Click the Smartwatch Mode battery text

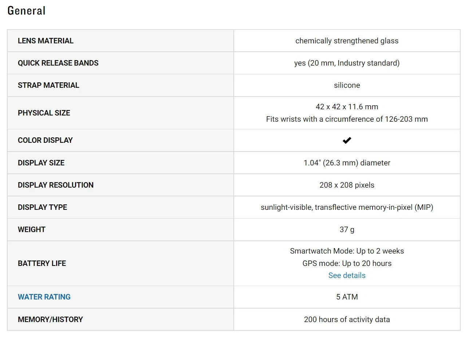pos(347,251)
